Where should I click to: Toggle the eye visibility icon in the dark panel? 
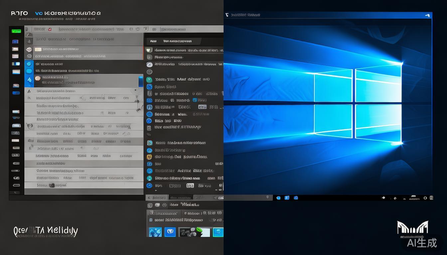coord(149,65)
